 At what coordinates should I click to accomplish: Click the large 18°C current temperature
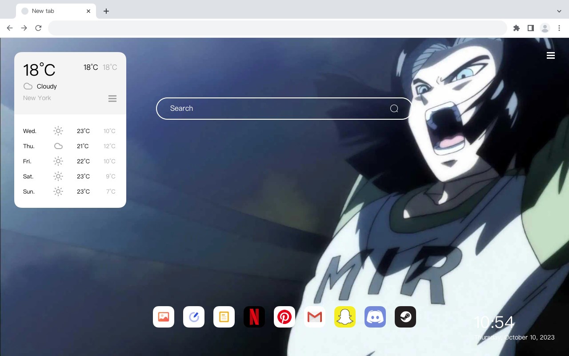39,70
